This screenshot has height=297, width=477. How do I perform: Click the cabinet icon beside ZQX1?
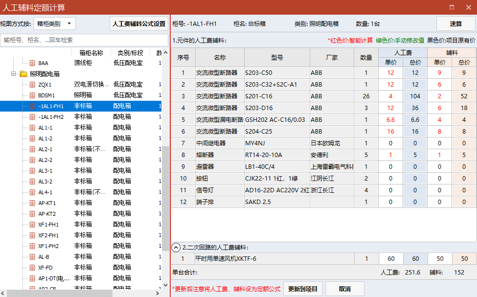tap(32, 85)
